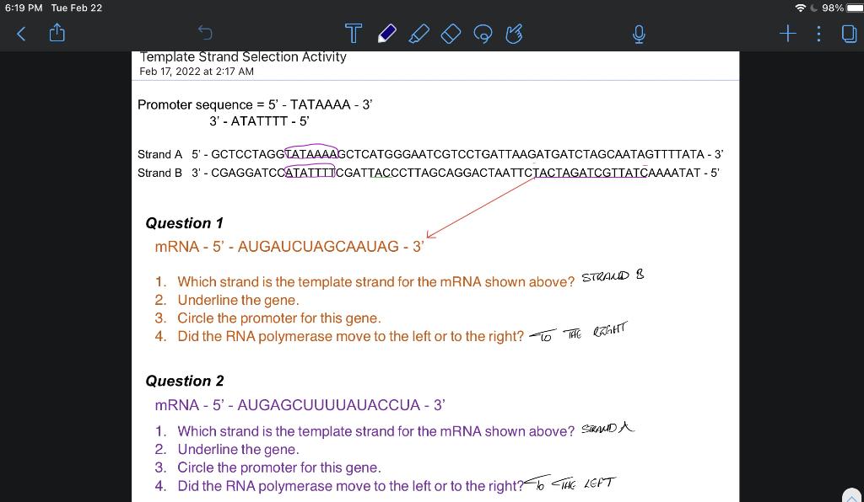Tap the Tue Feb 22 date in status bar
The width and height of the screenshot is (864, 502).
[x=77, y=8]
